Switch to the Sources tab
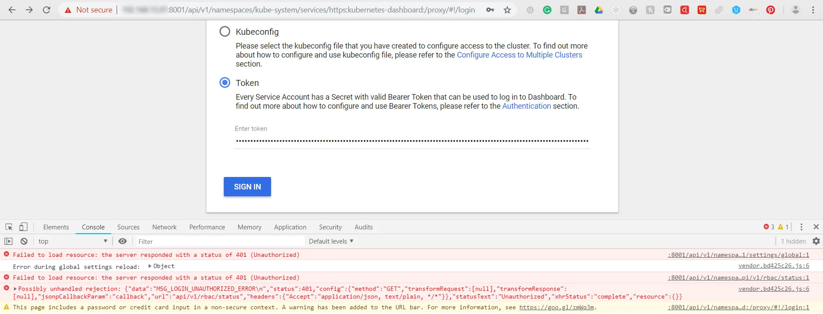Image resolution: width=823 pixels, height=314 pixels. [128, 227]
